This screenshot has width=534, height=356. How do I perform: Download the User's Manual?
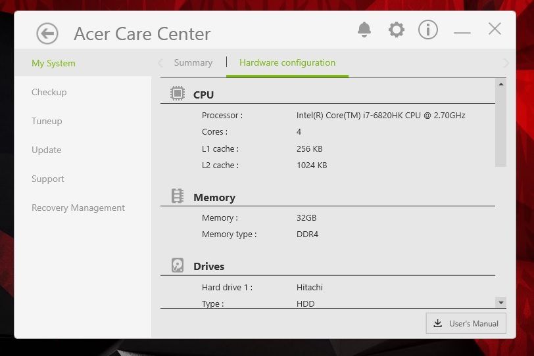(466, 323)
